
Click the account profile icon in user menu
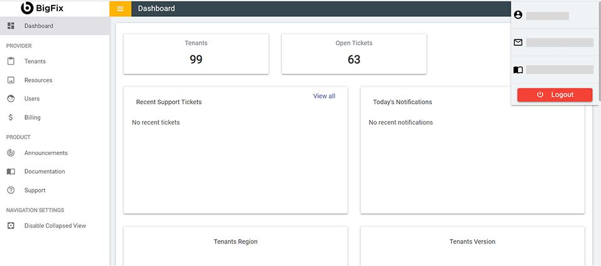(518, 15)
